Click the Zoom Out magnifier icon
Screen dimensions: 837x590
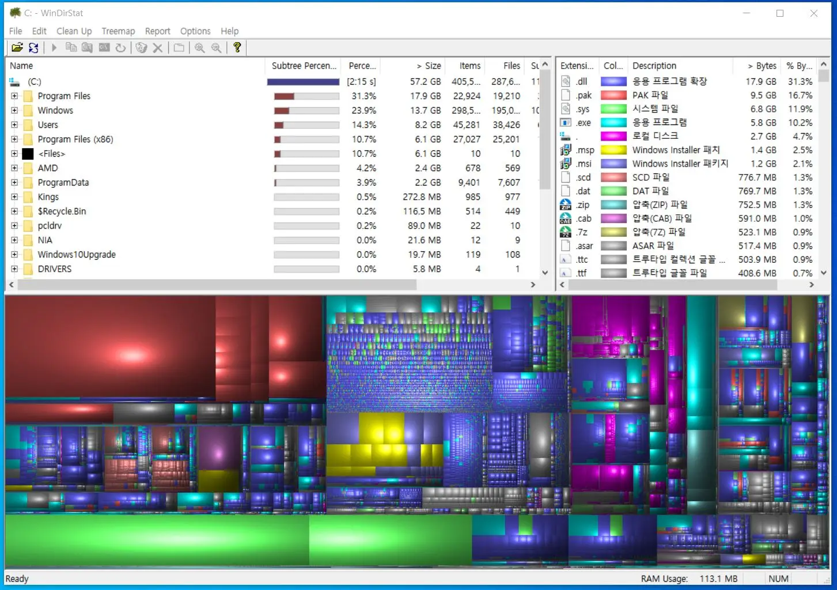coord(217,48)
